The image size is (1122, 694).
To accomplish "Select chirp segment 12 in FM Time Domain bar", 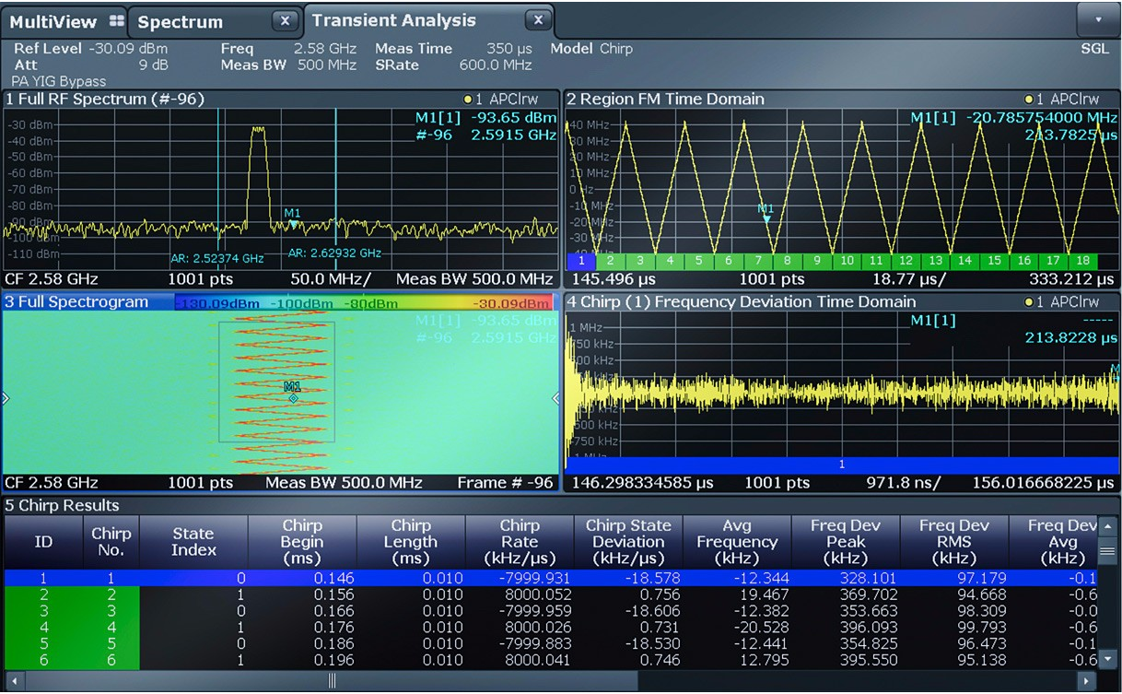I will click(x=906, y=261).
